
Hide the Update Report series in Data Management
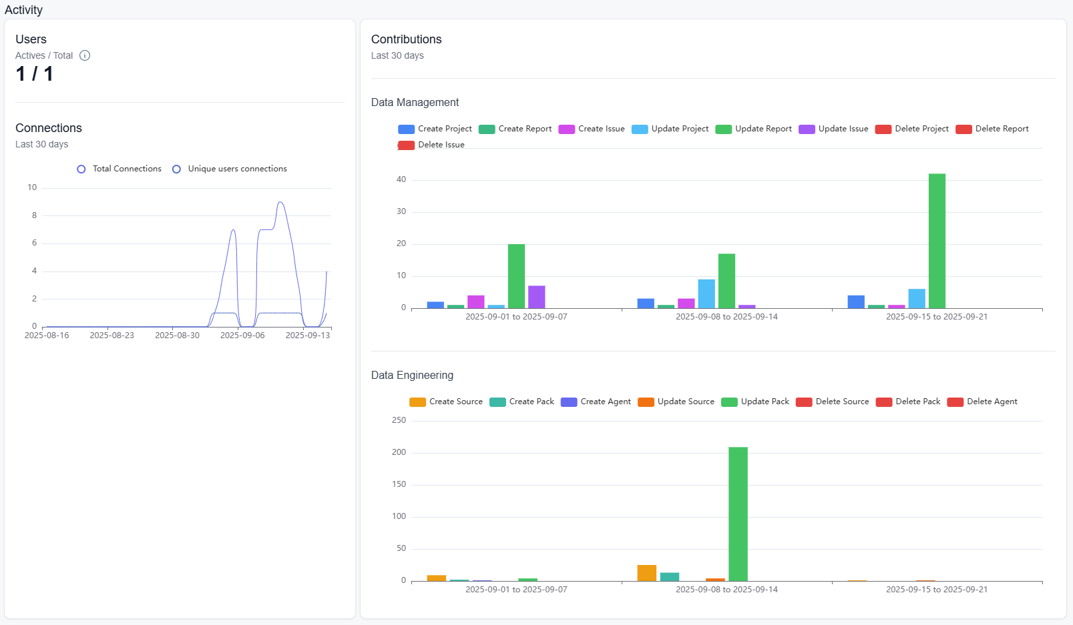click(x=753, y=129)
